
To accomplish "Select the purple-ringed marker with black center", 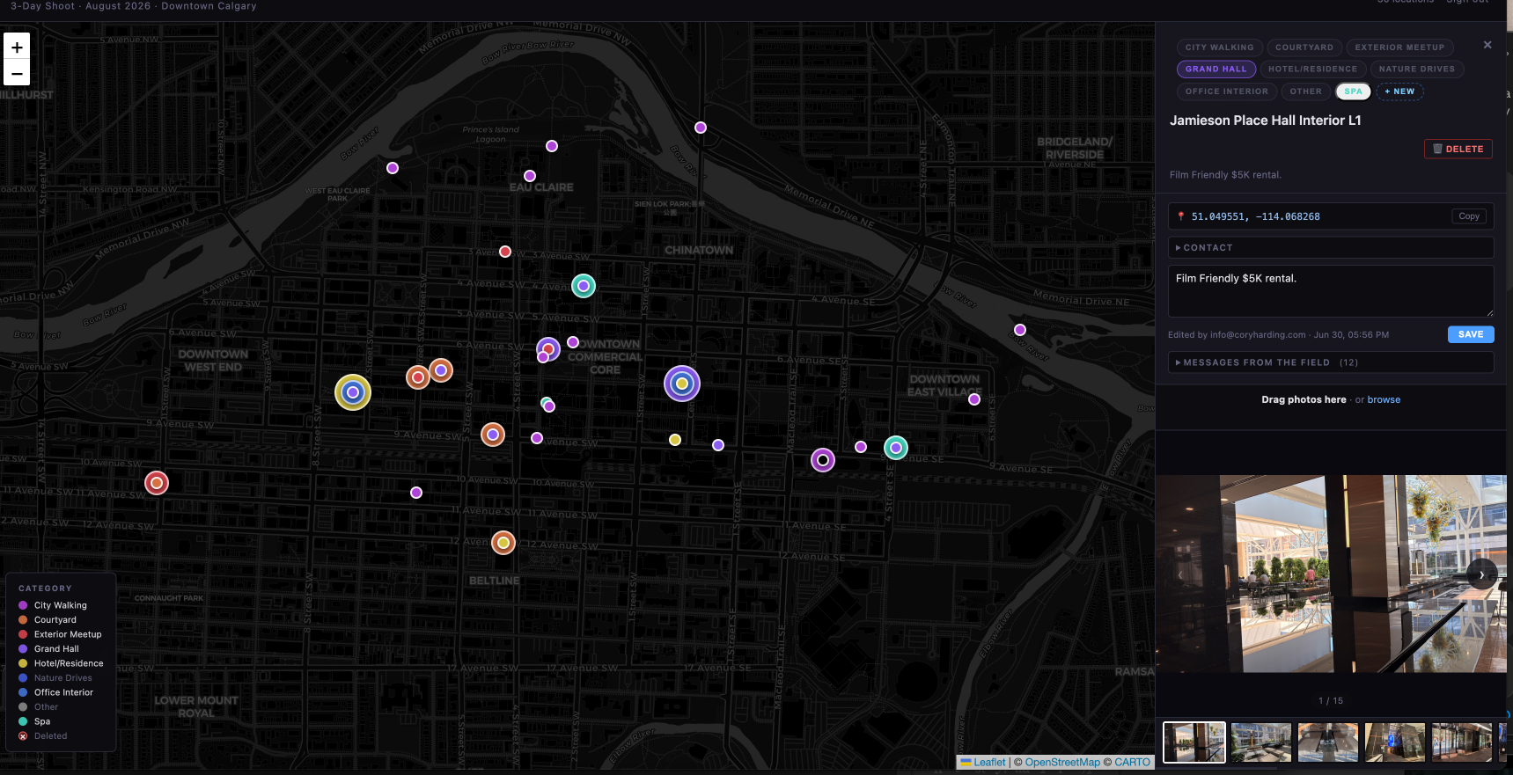I will (x=823, y=460).
